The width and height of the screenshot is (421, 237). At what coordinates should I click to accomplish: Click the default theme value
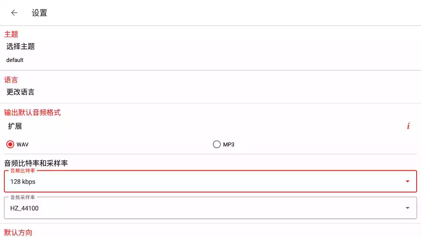(15, 60)
